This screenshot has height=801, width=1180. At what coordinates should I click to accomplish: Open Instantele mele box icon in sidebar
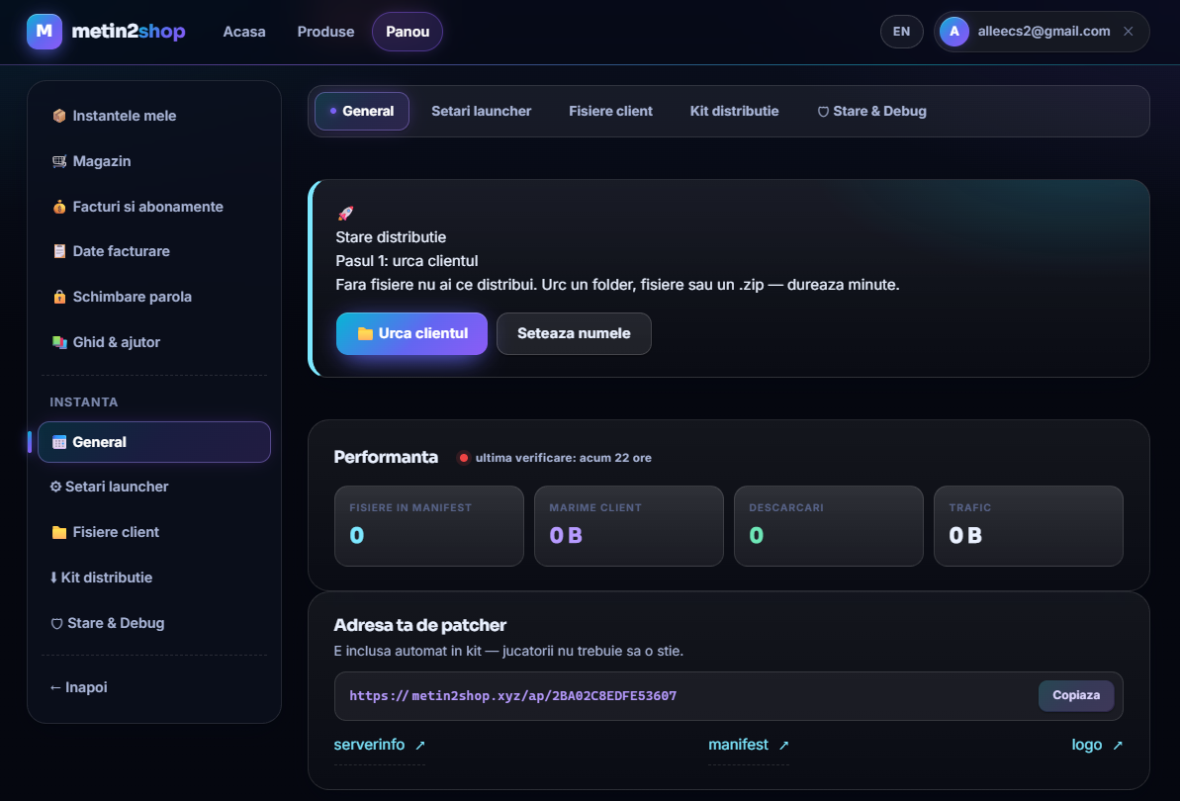click(58, 116)
